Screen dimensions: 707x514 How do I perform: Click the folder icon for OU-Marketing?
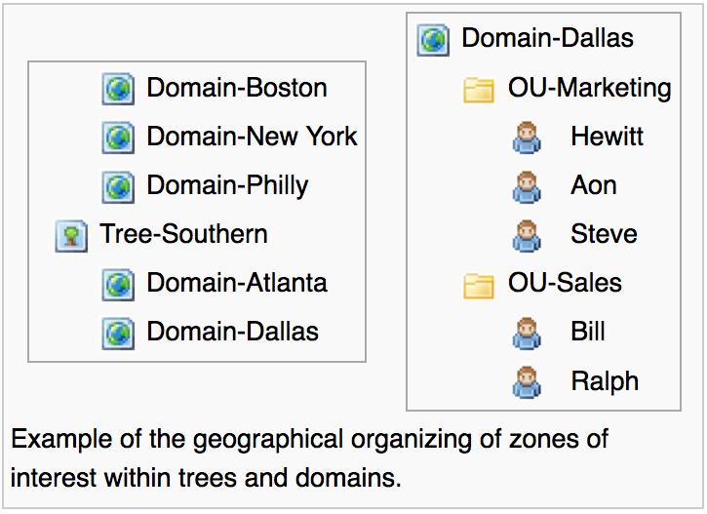point(478,90)
